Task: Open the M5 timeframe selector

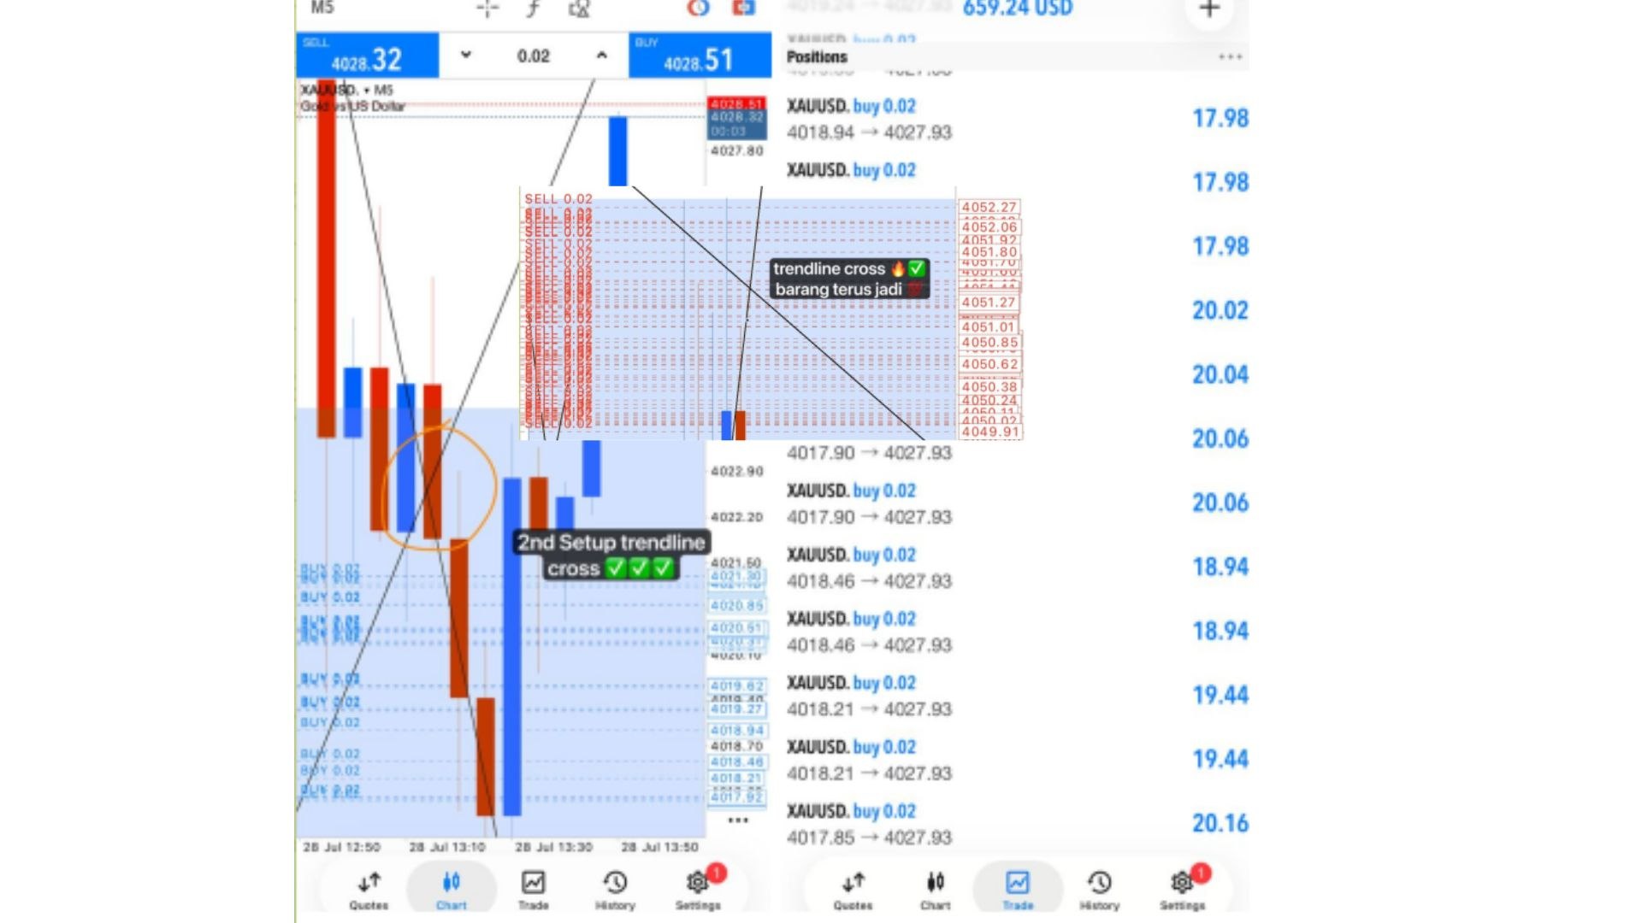Action: 322,8
